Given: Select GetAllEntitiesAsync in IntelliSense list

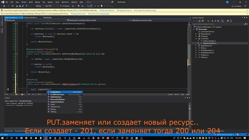Looking at the screenshot, I should (65, 94).
